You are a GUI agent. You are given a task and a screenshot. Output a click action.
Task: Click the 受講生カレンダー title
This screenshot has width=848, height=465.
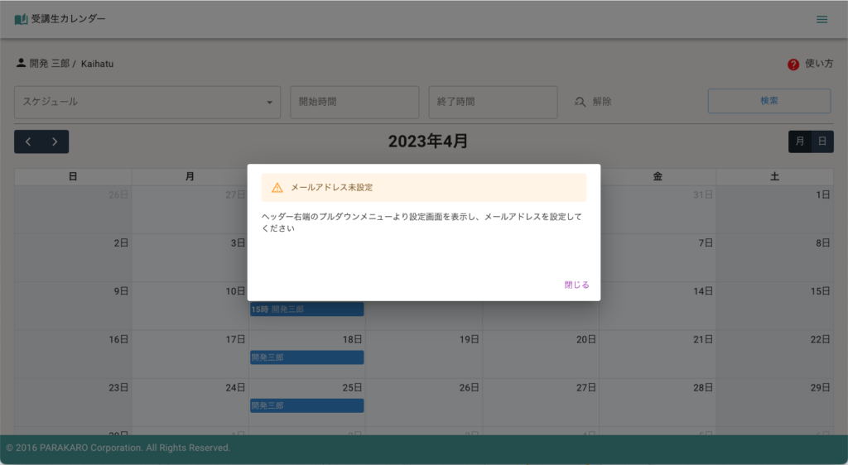[x=69, y=19]
